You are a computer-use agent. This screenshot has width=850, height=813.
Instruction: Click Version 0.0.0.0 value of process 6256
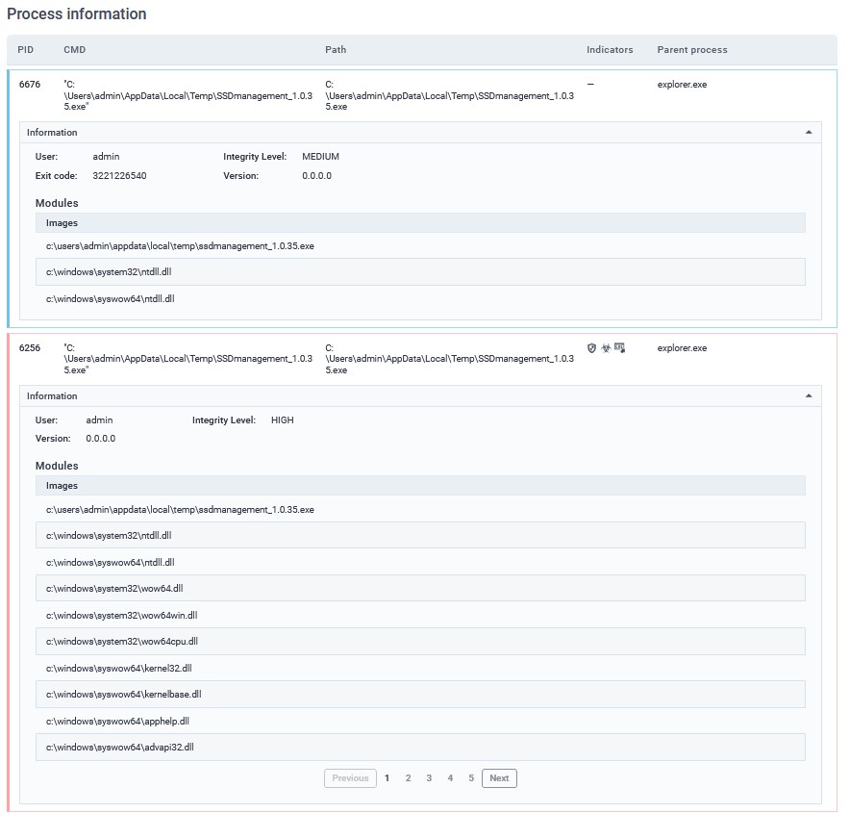[100, 439]
